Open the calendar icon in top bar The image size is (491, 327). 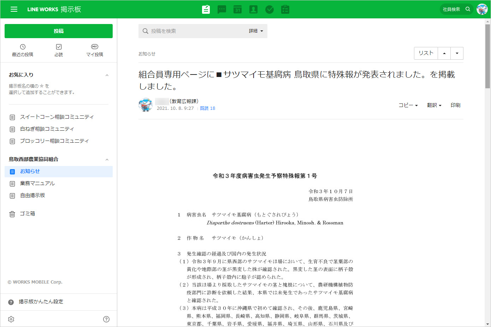(238, 10)
